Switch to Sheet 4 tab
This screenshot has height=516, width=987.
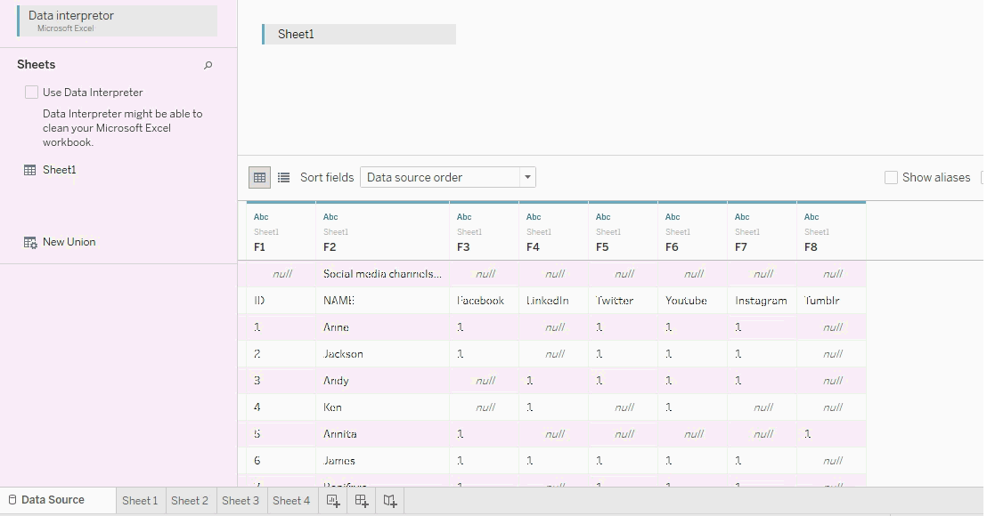click(290, 501)
